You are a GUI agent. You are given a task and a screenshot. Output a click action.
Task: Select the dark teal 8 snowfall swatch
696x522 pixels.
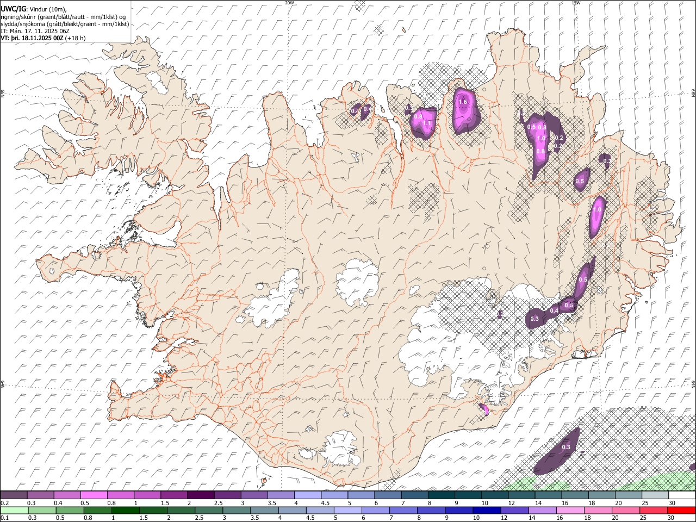point(442,495)
